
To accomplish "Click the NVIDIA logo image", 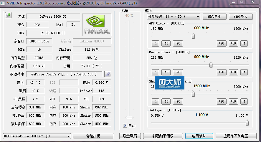I will click(97, 24).
